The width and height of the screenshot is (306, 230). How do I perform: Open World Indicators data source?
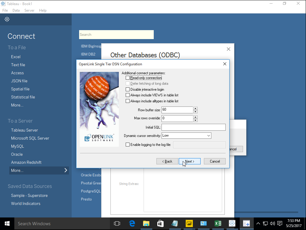[x=26, y=203]
